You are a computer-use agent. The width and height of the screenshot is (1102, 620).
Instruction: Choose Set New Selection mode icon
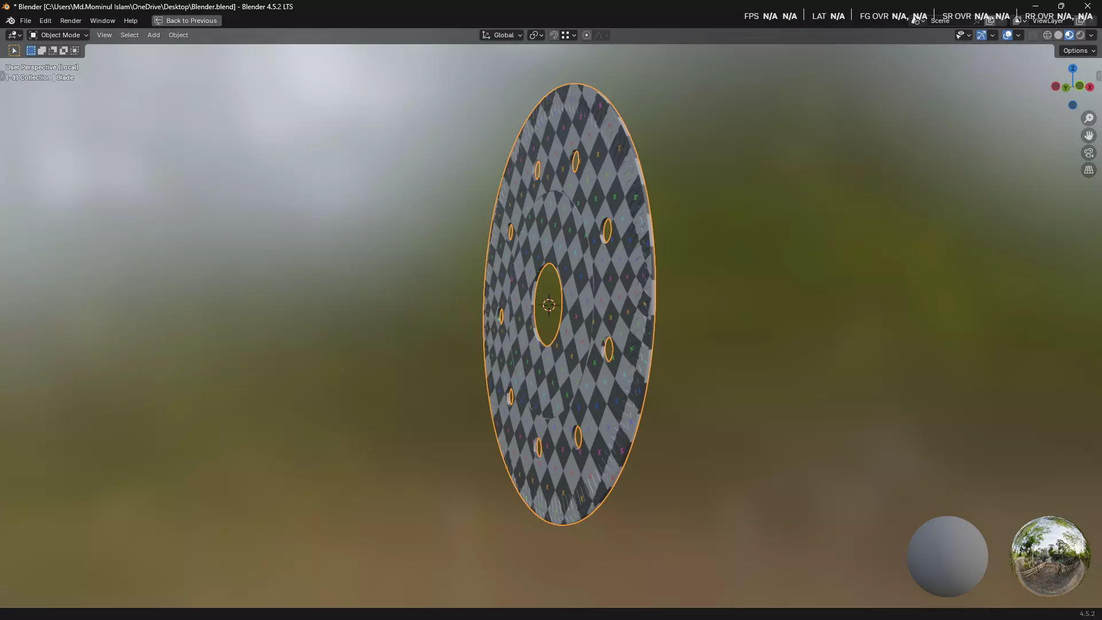click(31, 51)
